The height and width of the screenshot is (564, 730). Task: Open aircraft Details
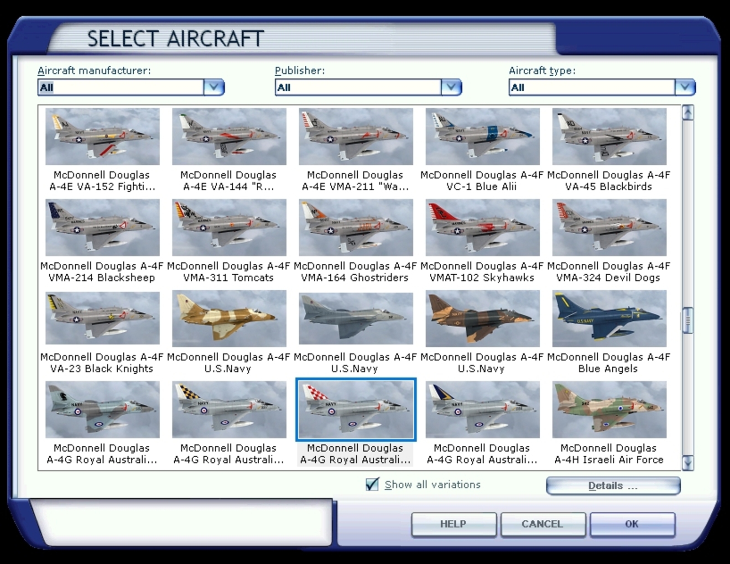point(613,486)
